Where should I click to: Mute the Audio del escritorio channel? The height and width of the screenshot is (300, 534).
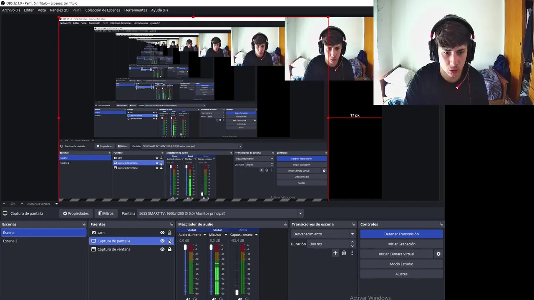[x=188, y=298]
